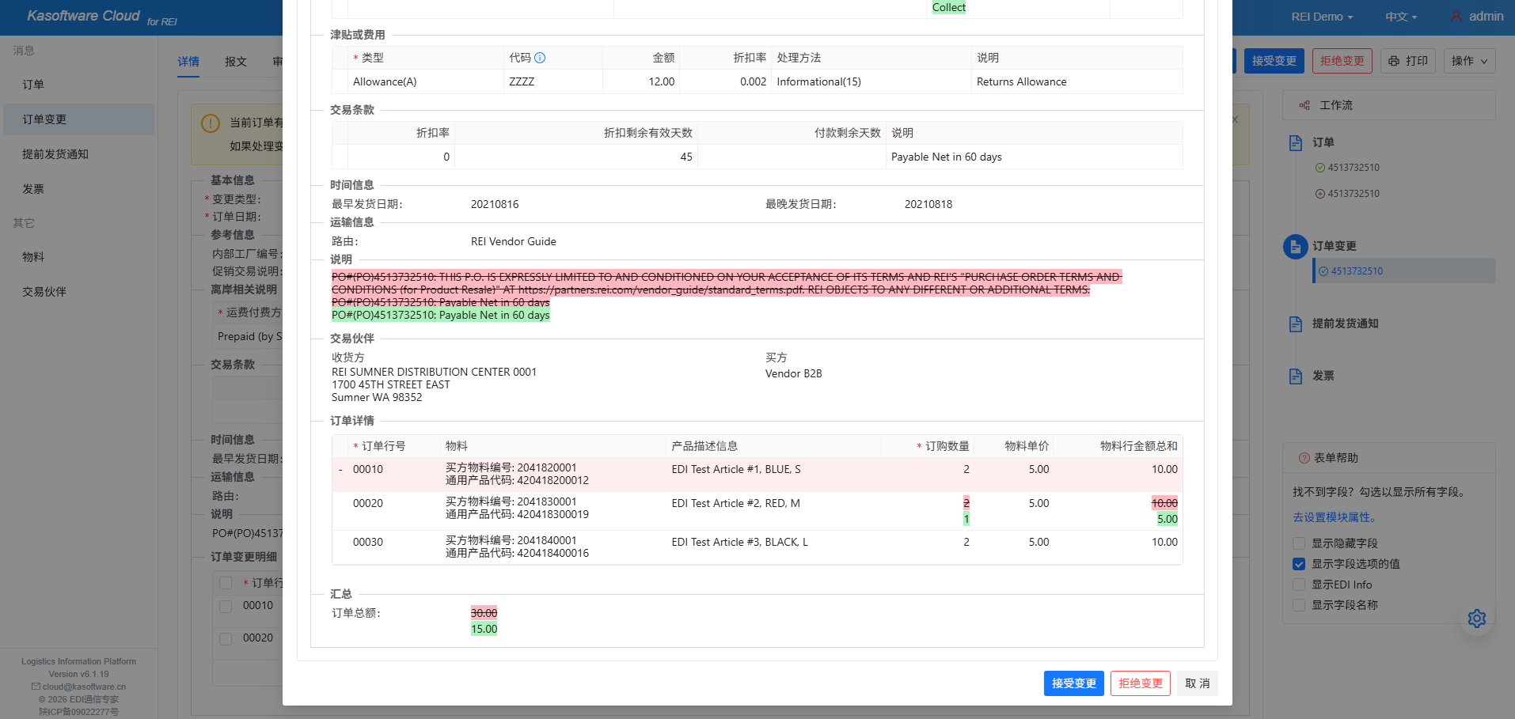Expand the 中文 language dropdown
This screenshot has height=719, width=1515.
pos(1400,17)
